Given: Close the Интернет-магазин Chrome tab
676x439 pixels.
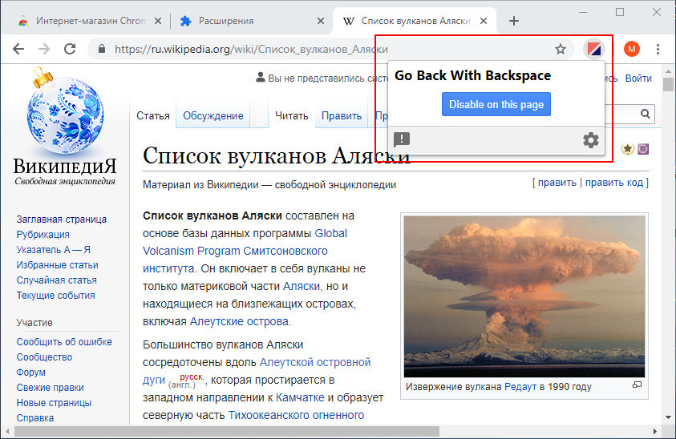Looking at the screenshot, I should click(x=158, y=21).
